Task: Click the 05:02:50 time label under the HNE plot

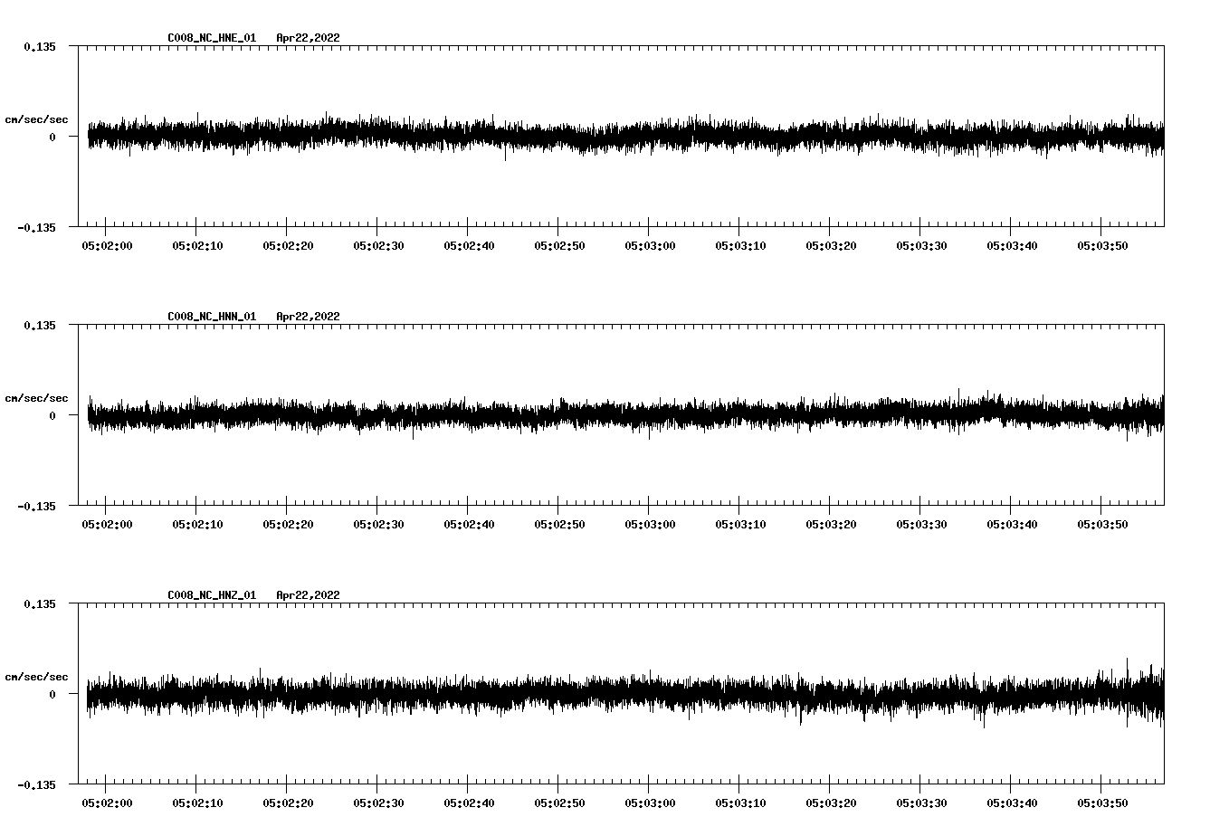Action: coord(559,245)
